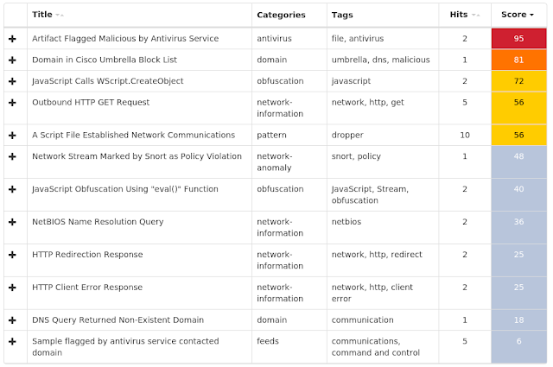Click plus icon next to Outbound HTTP GET Request
This screenshot has height=367, width=553.
(12, 103)
